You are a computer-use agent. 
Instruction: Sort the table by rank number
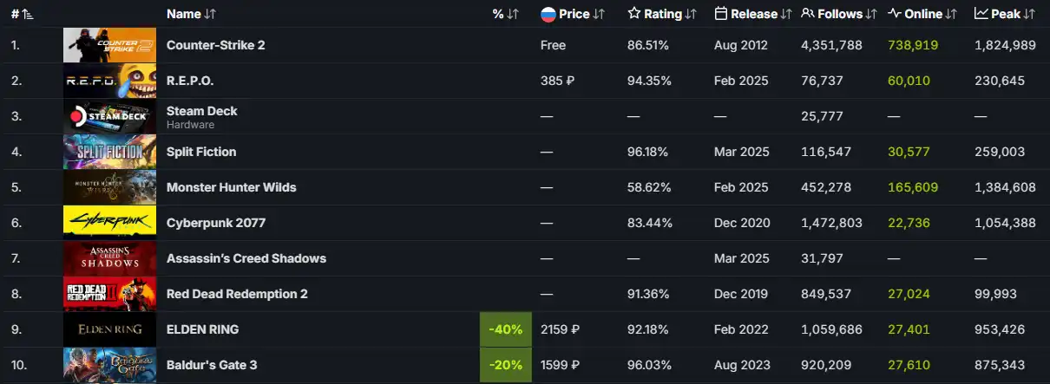22,14
